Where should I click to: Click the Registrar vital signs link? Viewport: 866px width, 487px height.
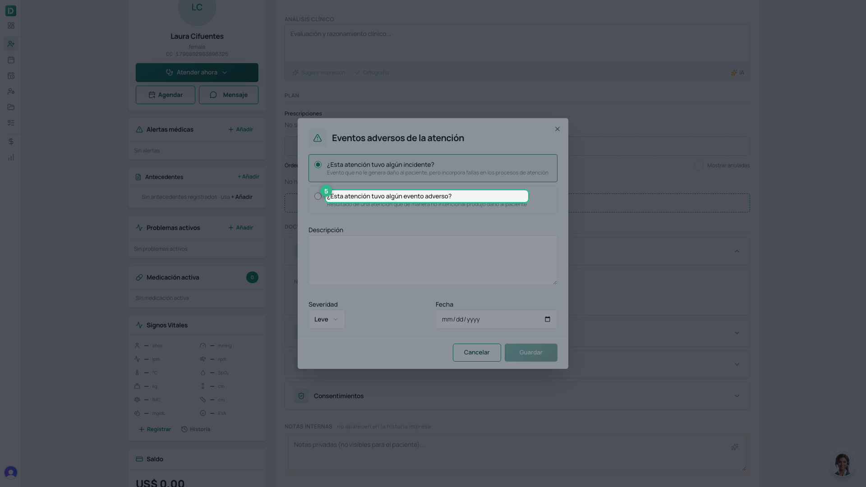click(x=155, y=429)
